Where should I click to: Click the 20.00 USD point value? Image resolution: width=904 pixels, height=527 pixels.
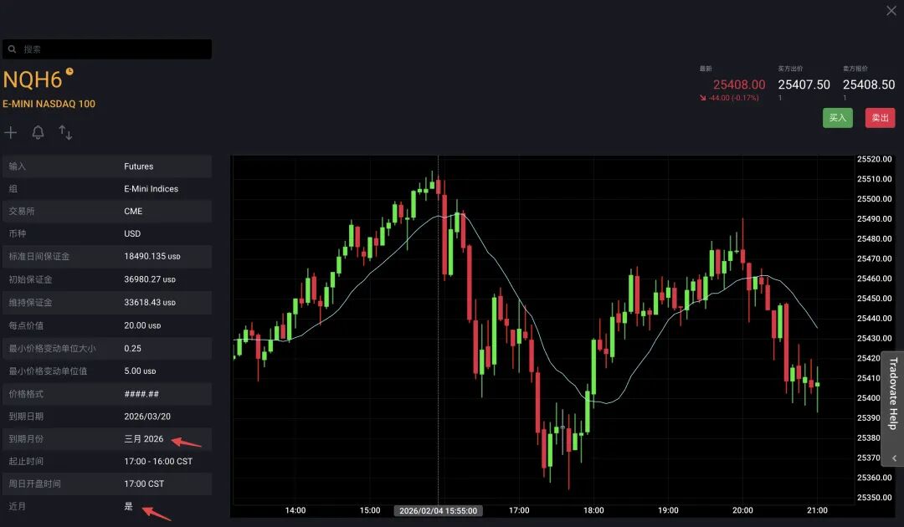[x=142, y=325]
